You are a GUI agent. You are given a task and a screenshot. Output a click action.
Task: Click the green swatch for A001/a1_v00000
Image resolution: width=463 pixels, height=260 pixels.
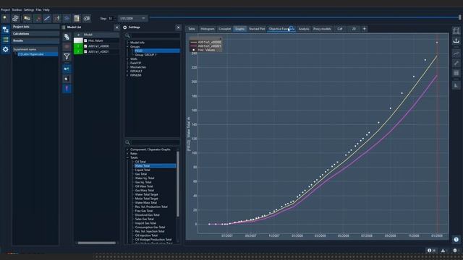pyautogui.click(x=78, y=46)
